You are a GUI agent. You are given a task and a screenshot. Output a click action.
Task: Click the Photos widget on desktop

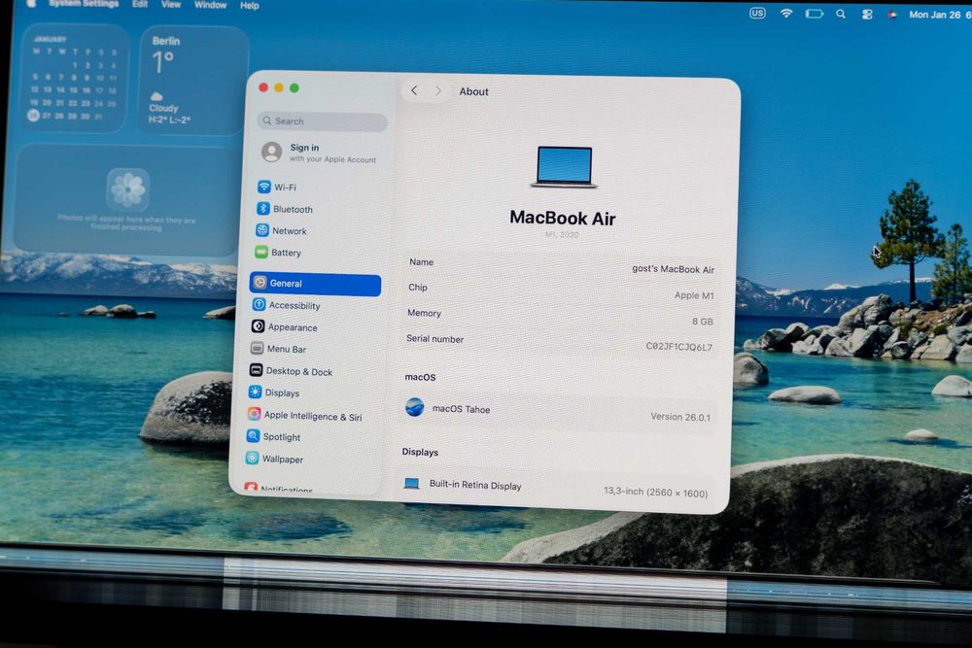point(125,199)
